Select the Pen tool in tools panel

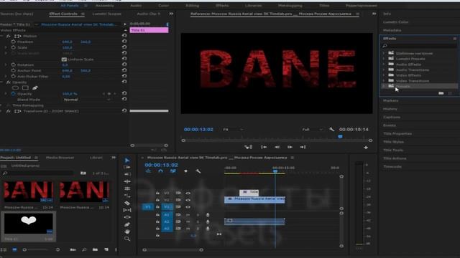tap(127, 224)
